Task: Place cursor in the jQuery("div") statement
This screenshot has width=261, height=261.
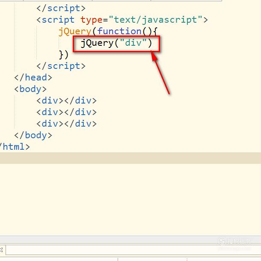Action: pyautogui.click(x=116, y=43)
